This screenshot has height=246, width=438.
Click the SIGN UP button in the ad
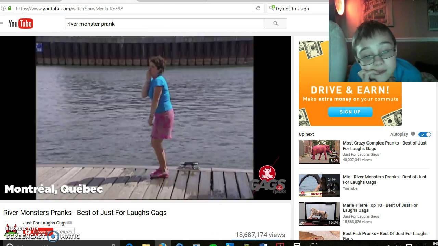350,112
